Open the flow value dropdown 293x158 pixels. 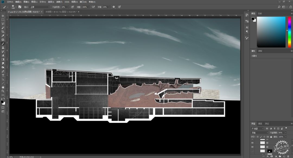(89, 7)
